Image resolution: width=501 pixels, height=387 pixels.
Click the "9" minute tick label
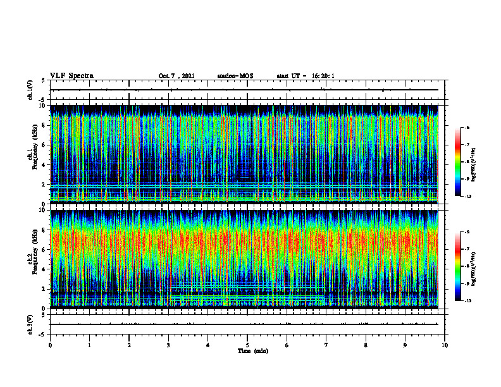click(x=405, y=345)
